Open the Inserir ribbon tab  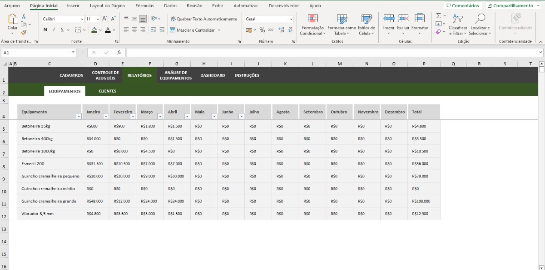pos(73,6)
